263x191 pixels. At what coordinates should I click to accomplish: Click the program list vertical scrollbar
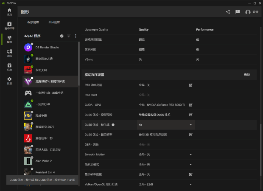click(x=78, y=64)
